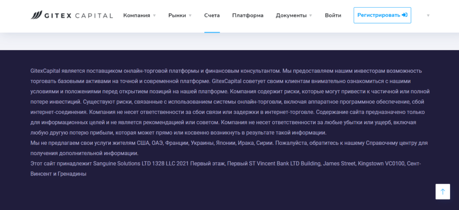The image size is (459, 210).
Task: Go to the Счета page
Action: tap(212, 16)
